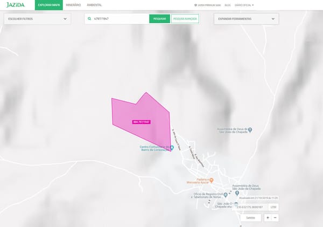Select Assembleia de Deus top marker
The image size is (323, 227).
tap(257, 129)
